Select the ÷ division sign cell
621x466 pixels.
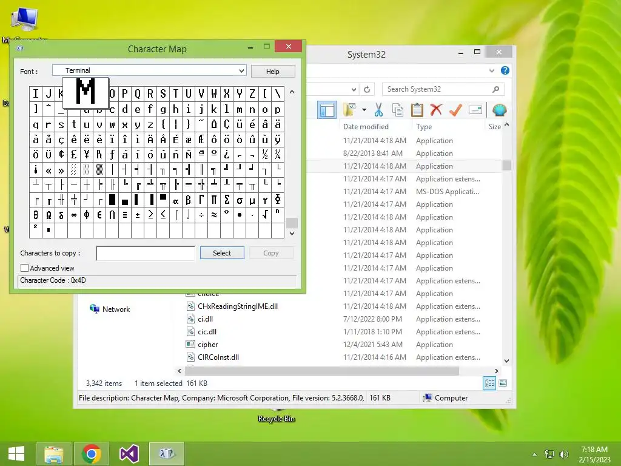pyautogui.click(x=201, y=215)
